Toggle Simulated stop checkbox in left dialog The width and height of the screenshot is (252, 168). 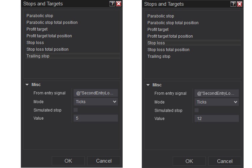(76, 110)
